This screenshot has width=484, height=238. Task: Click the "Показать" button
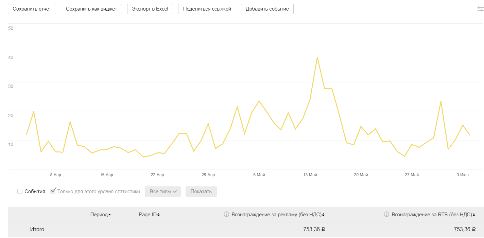201,191
